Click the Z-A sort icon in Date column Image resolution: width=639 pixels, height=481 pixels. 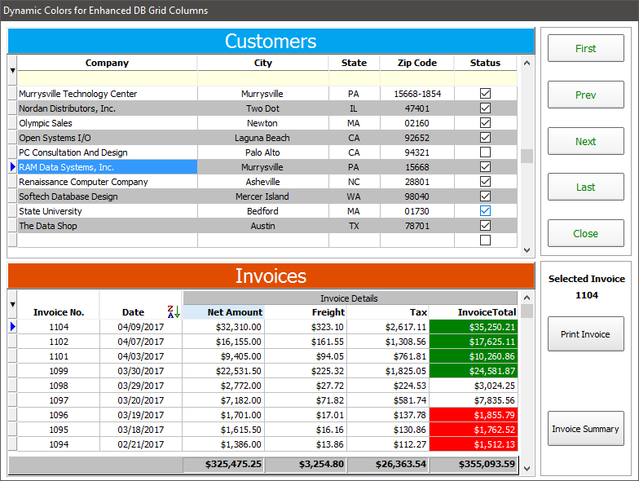click(173, 312)
